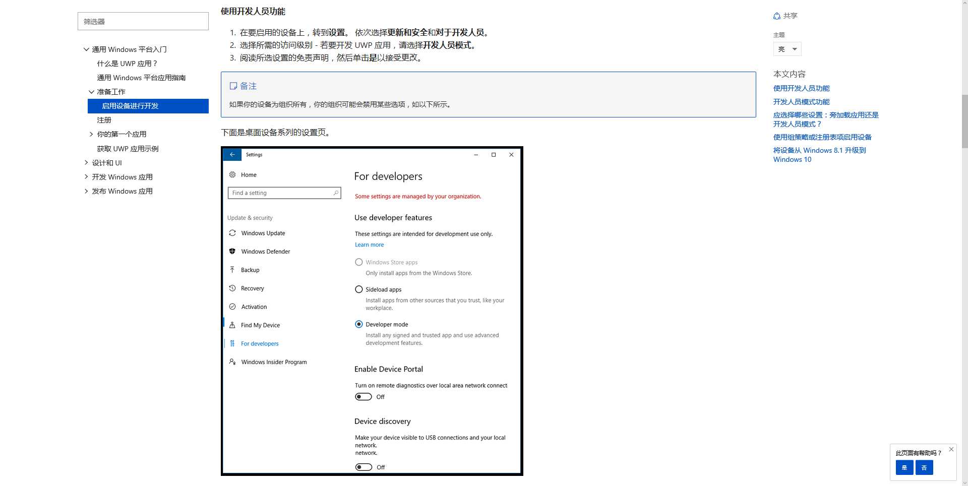This screenshot has width=968, height=486.
Task: Click the For developers tools icon
Action: [232, 343]
